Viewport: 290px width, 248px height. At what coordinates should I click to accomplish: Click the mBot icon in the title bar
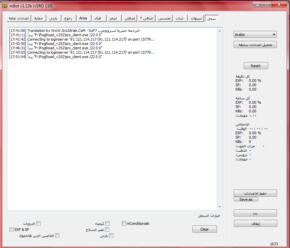[5, 6]
